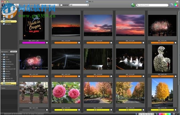
Task: Click the home icon beside bob
Action: [4, 57]
